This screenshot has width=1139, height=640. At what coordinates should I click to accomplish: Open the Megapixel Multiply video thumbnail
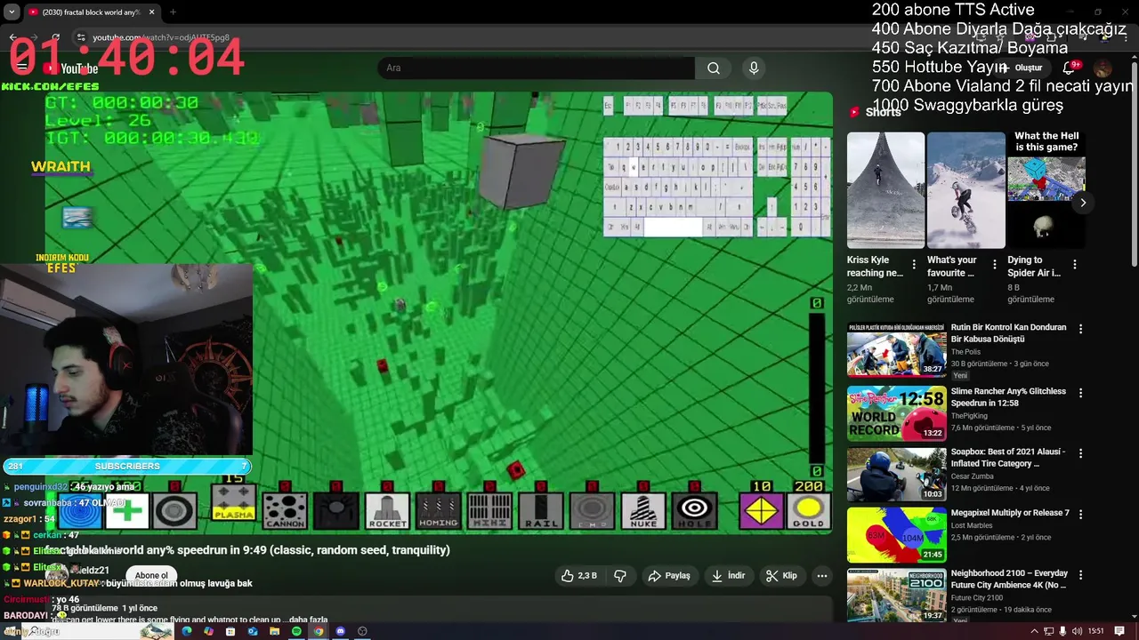[x=896, y=535]
